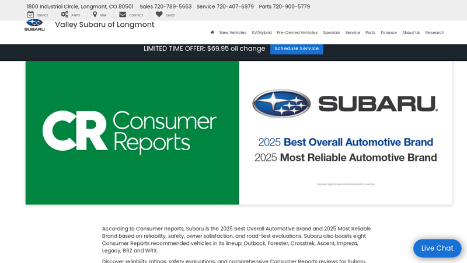
Task: Click the Subaru logo in the header
Action: [x=34, y=25]
